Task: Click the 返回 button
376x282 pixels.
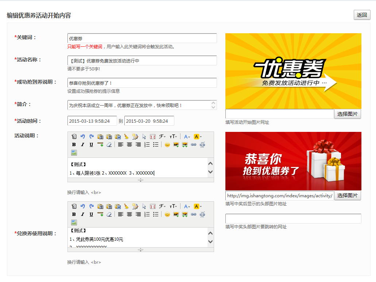Action: 362,15
